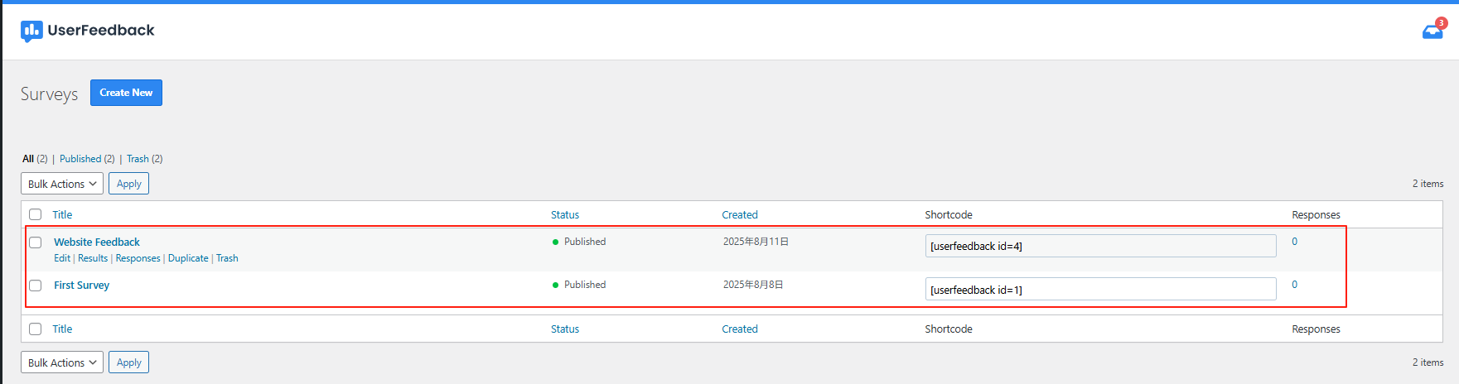Switch to the Published filter tab
1459x384 pixels.
80,159
